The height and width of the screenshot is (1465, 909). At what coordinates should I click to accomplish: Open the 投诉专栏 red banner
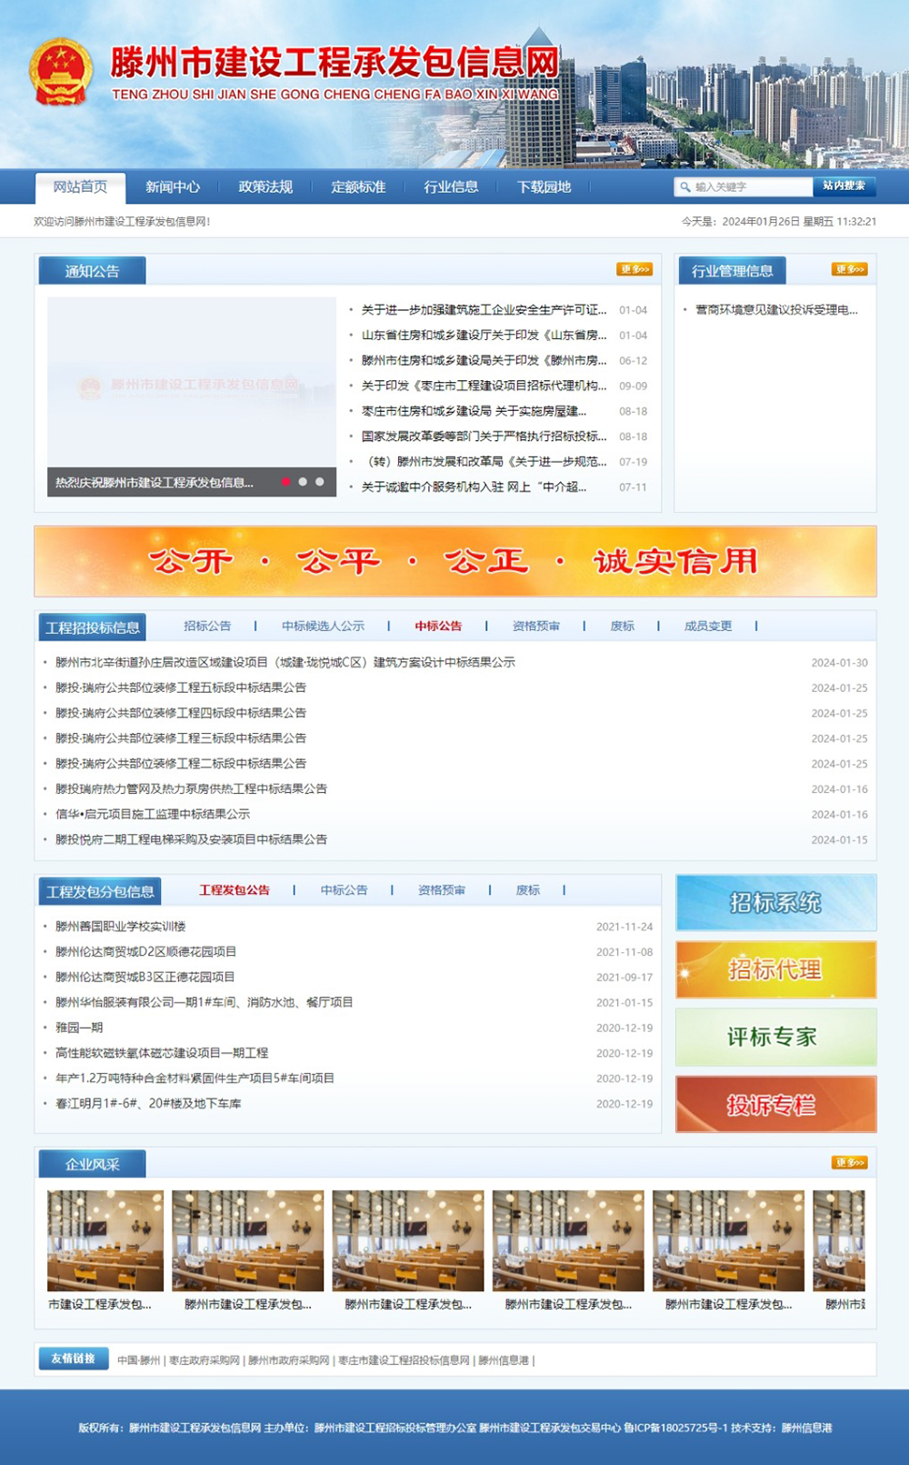click(x=775, y=1105)
